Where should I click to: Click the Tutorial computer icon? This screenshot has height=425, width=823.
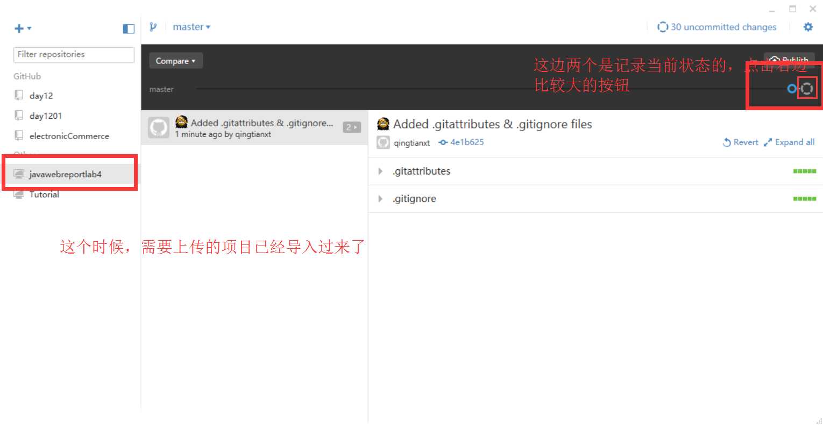click(19, 194)
